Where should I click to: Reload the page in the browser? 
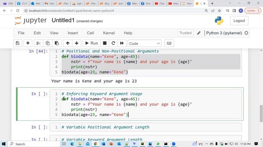tap(18, 11)
